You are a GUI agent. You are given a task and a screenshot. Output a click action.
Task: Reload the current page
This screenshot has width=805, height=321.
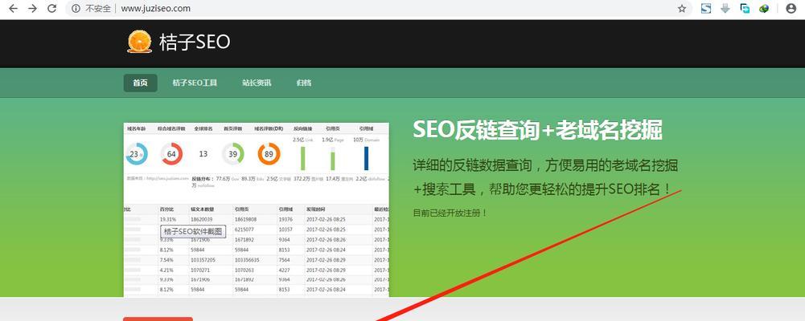[51, 8]
